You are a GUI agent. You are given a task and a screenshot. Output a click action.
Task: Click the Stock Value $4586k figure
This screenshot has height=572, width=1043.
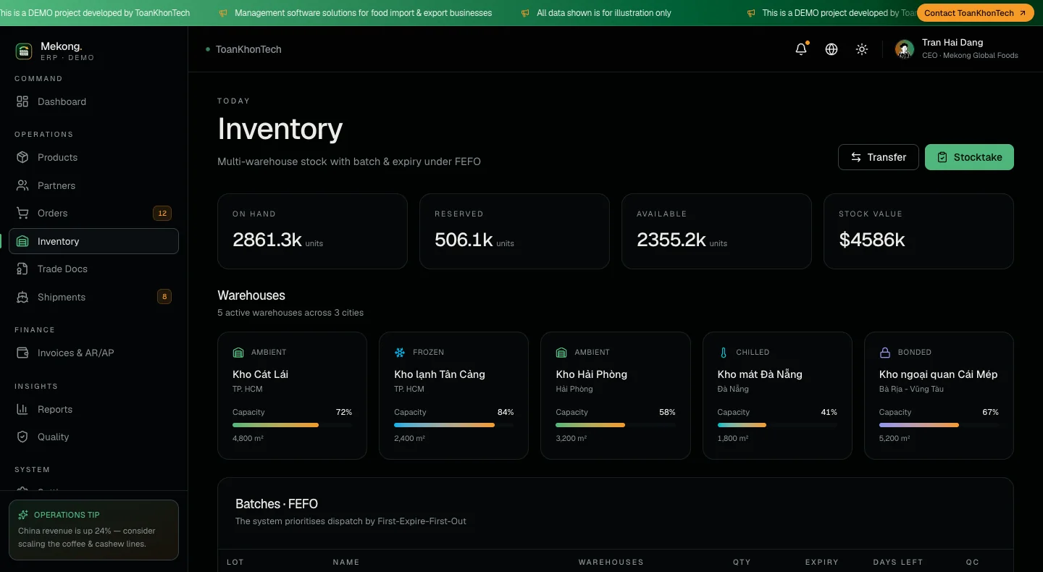pos(872,240)
